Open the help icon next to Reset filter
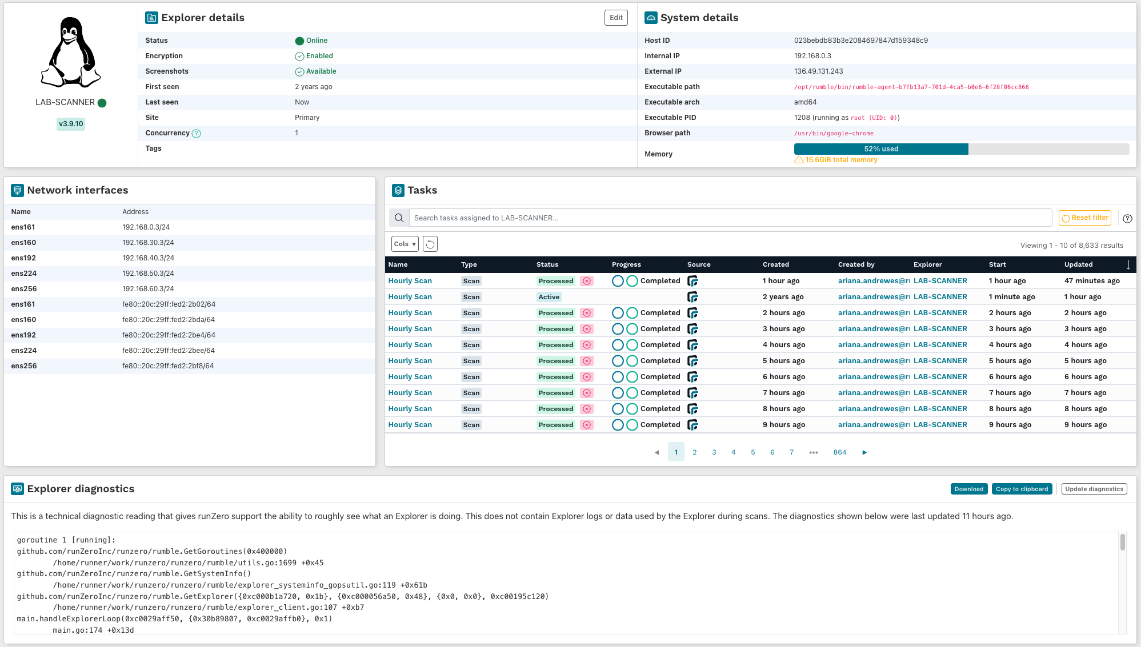 pyautogui.click(x=1127, y=218)
